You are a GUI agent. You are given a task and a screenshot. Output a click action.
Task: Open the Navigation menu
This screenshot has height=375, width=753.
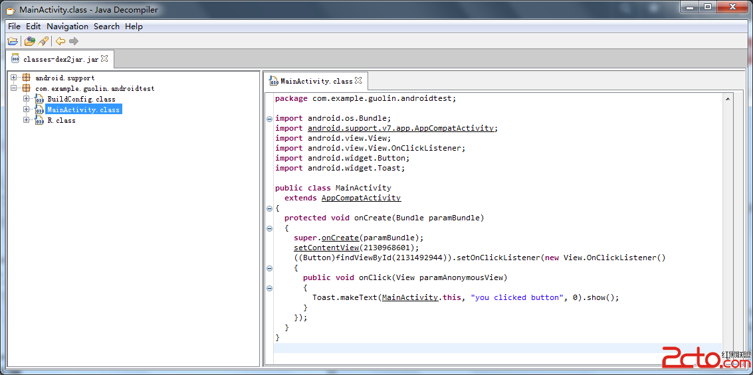tap(67, 27)
